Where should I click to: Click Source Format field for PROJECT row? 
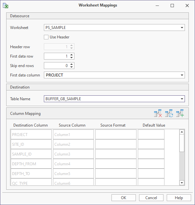coord(116,135)
